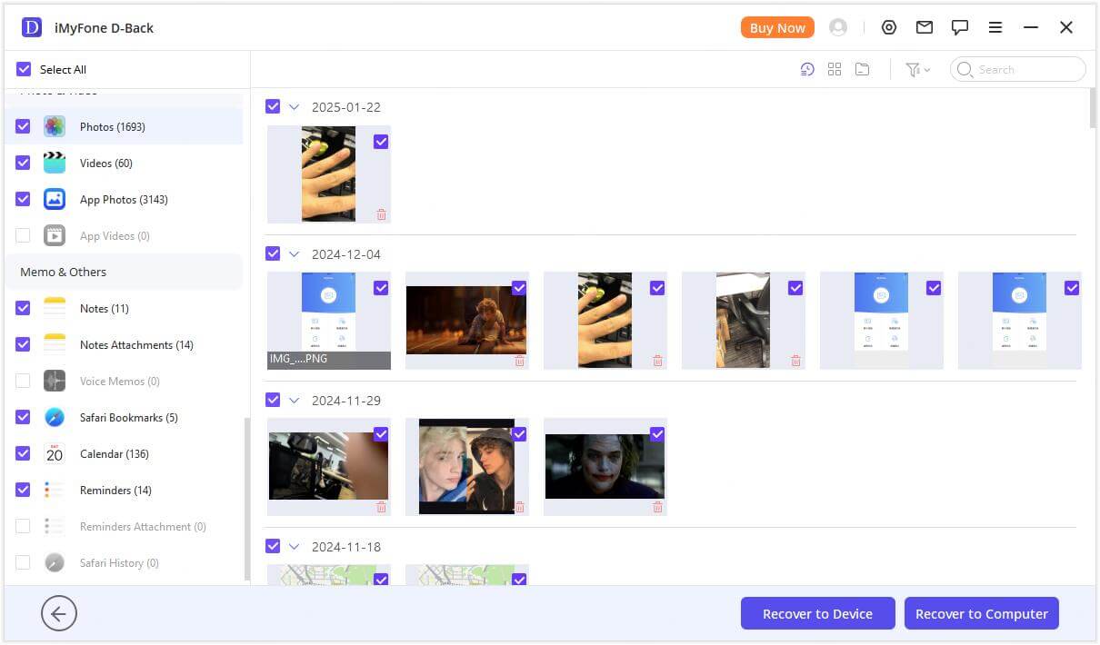
Task: Collapse the 2025-01-22 date group
Action: 294,107
